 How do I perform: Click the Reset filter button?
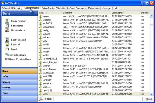coord(149,99)
